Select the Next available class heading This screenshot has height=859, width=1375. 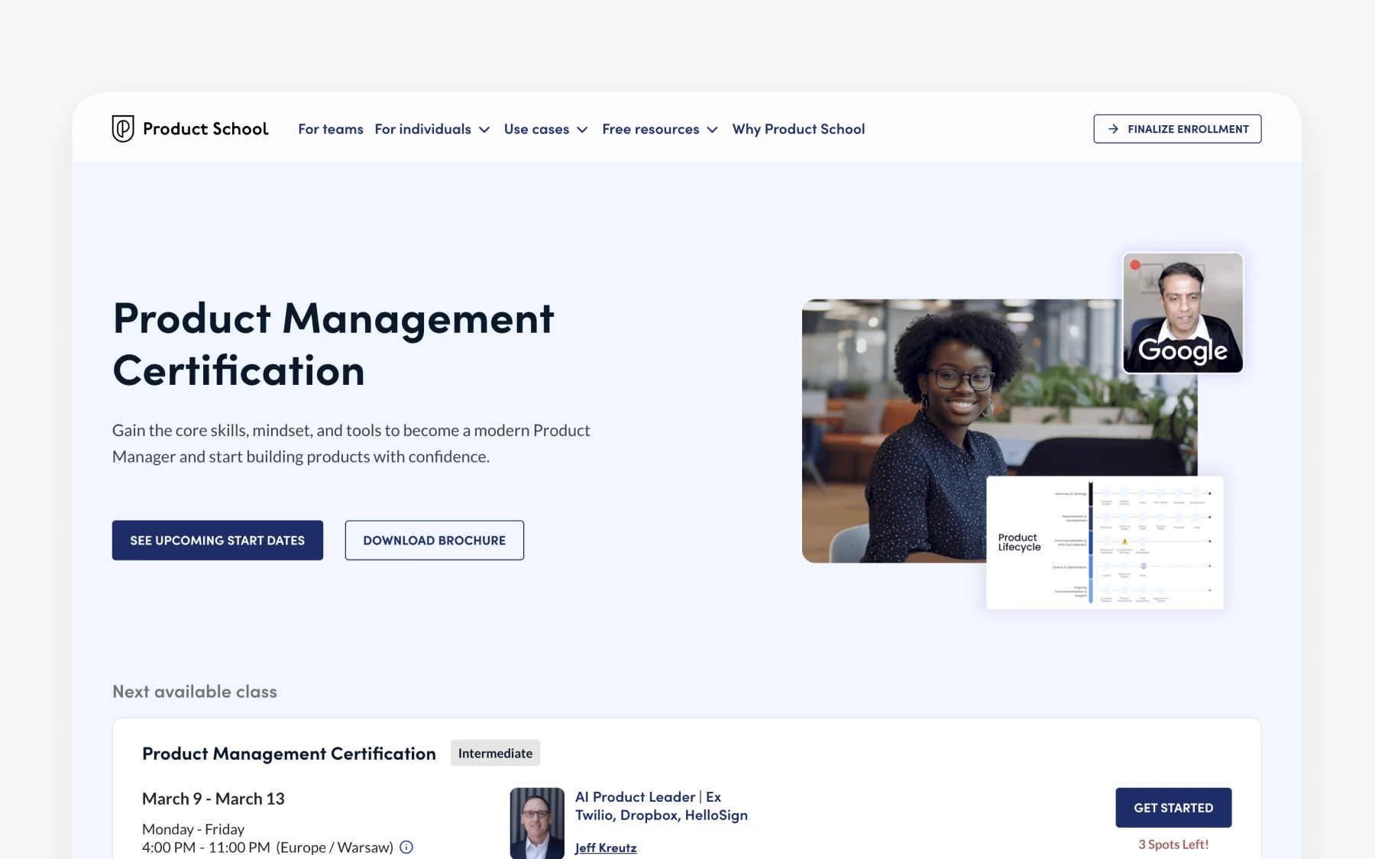tap(195, 692)
